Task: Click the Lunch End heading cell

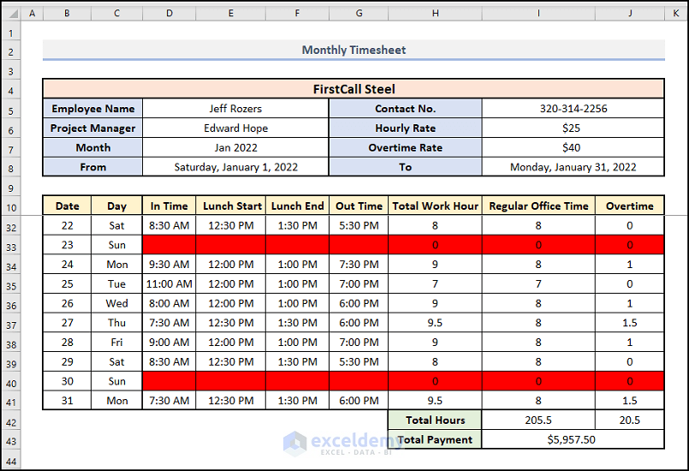Action: point(298,206)
